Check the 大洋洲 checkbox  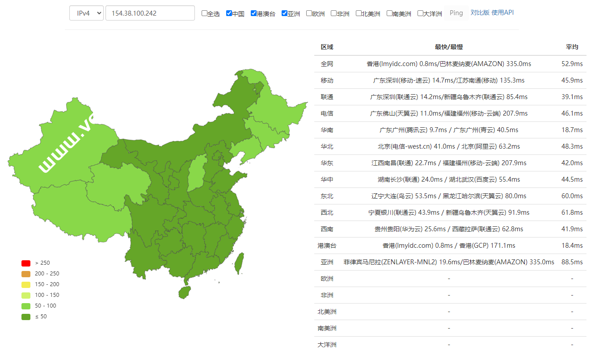coord(420,13)
